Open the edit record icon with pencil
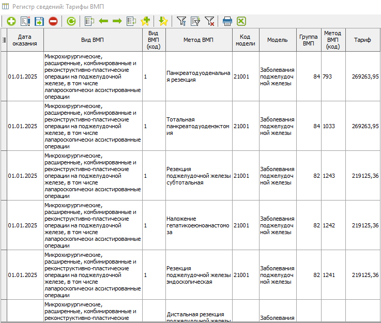The width and height of the screenshot is (381, 323). [25, 21]
